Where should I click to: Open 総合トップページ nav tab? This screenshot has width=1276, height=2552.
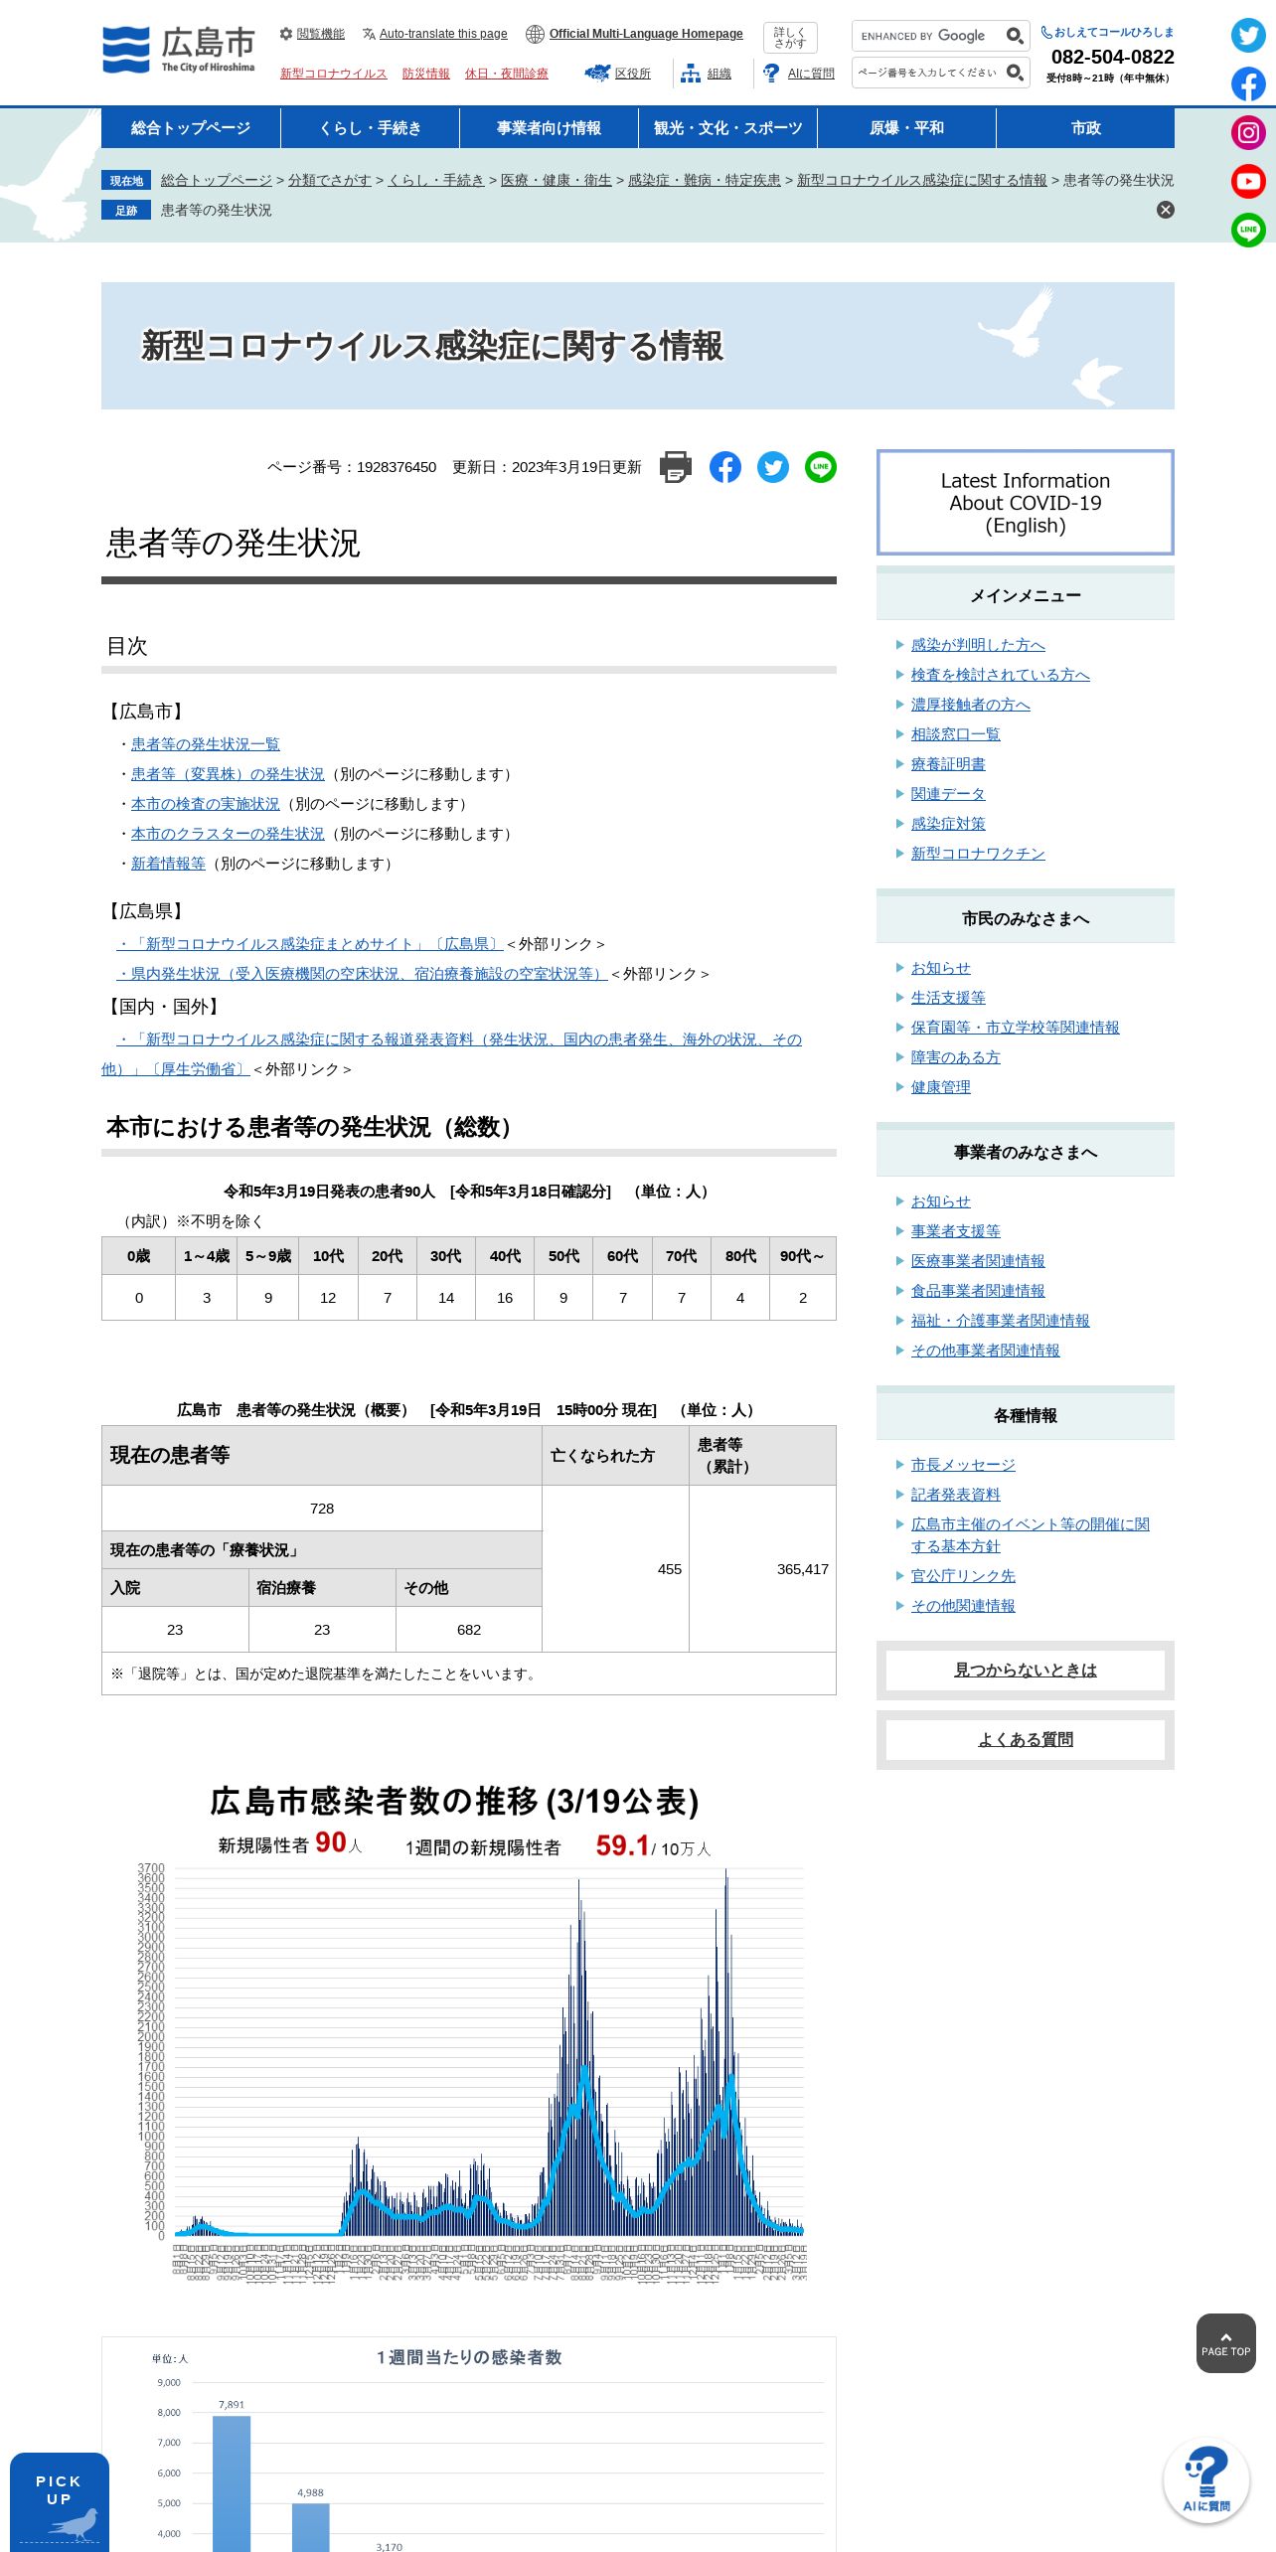(191, 128)
